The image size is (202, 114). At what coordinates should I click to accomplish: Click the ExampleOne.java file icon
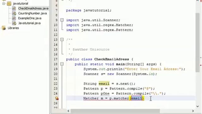[14, 18]
